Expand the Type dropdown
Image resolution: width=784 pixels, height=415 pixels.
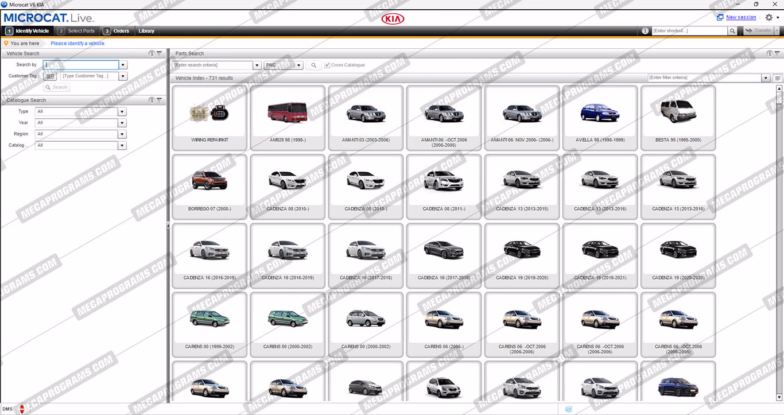tap(122, 111)
